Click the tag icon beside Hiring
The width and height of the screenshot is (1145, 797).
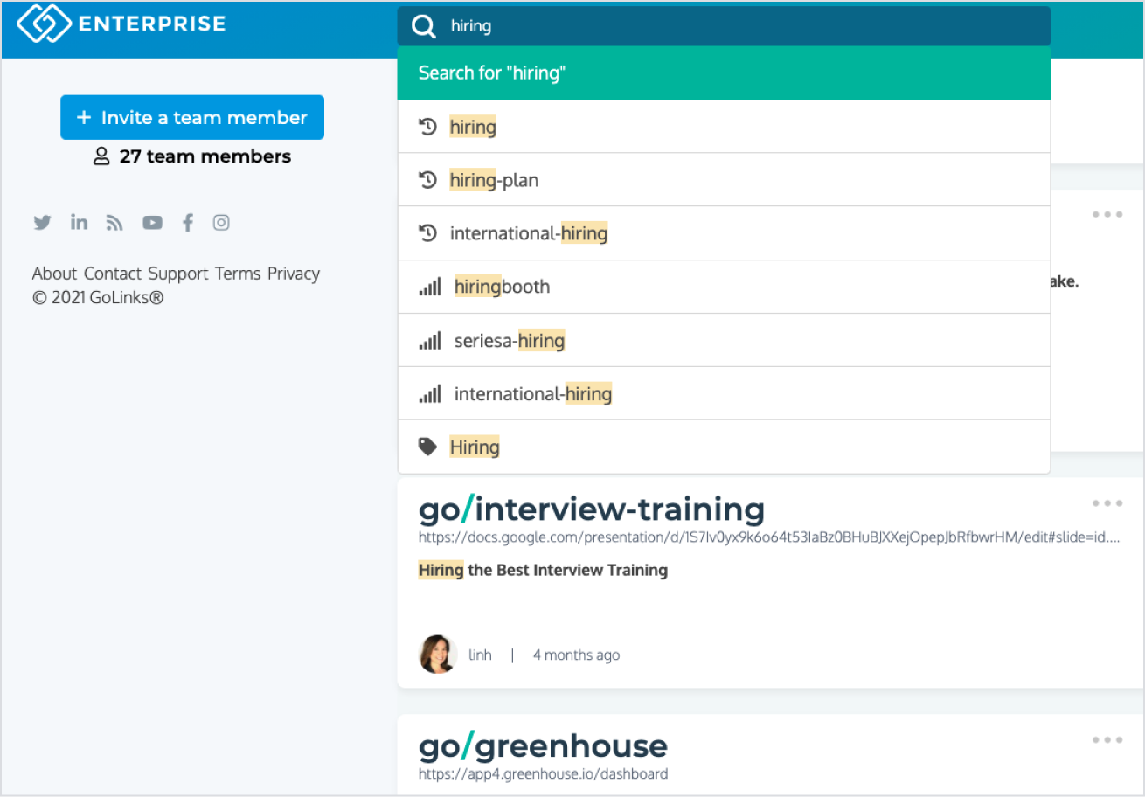point(427,447)
